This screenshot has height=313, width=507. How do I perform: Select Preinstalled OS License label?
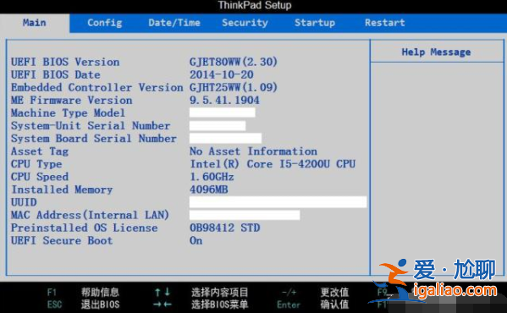tap(85, 228)
